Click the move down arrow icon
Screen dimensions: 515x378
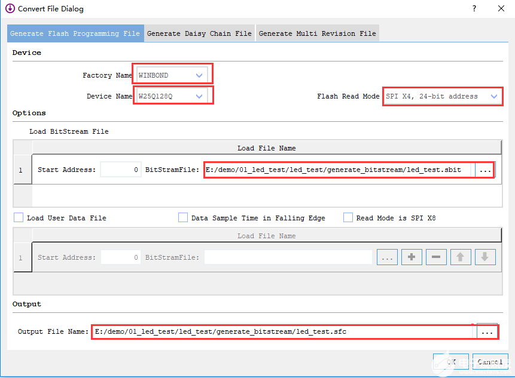pyautogui.click(x=485, y=257)
